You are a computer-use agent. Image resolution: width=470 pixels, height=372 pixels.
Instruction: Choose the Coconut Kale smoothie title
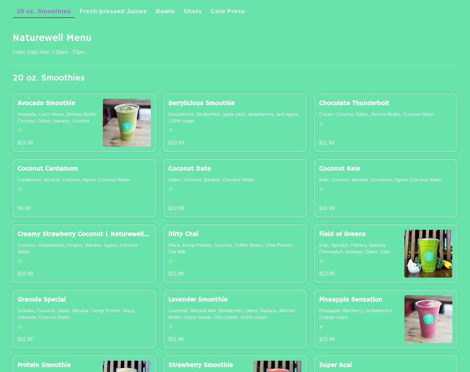[x=339, y=168]
